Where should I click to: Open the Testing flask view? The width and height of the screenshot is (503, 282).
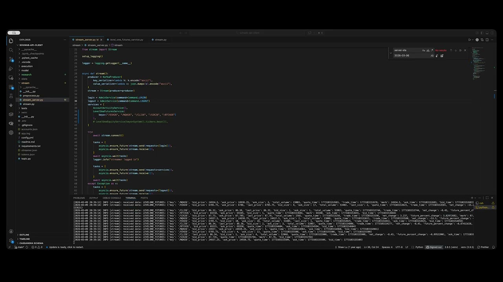pos(11,96)
